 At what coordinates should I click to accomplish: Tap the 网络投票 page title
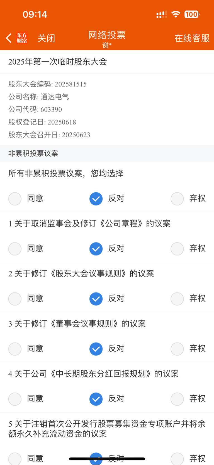pos(107,35)
